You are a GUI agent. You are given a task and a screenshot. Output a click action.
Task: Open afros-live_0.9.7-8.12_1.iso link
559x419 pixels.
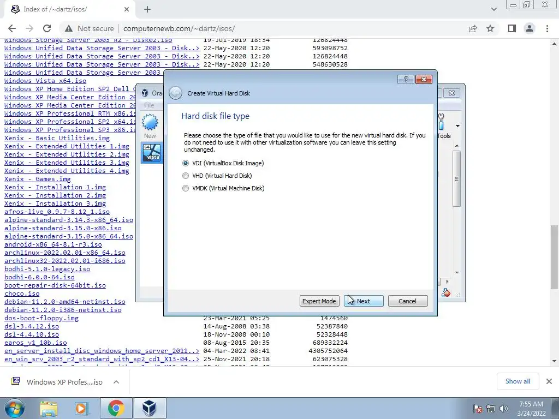click(x=57, y=212)
